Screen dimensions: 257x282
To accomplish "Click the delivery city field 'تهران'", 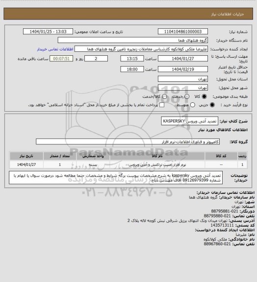I will (183, 88).
